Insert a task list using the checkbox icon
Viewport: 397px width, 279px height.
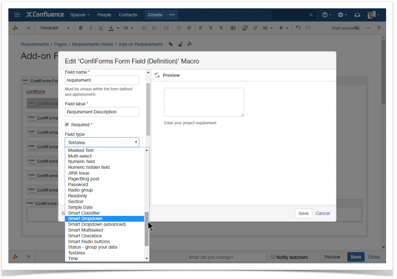pyautogui.click(x=166, y=27)
